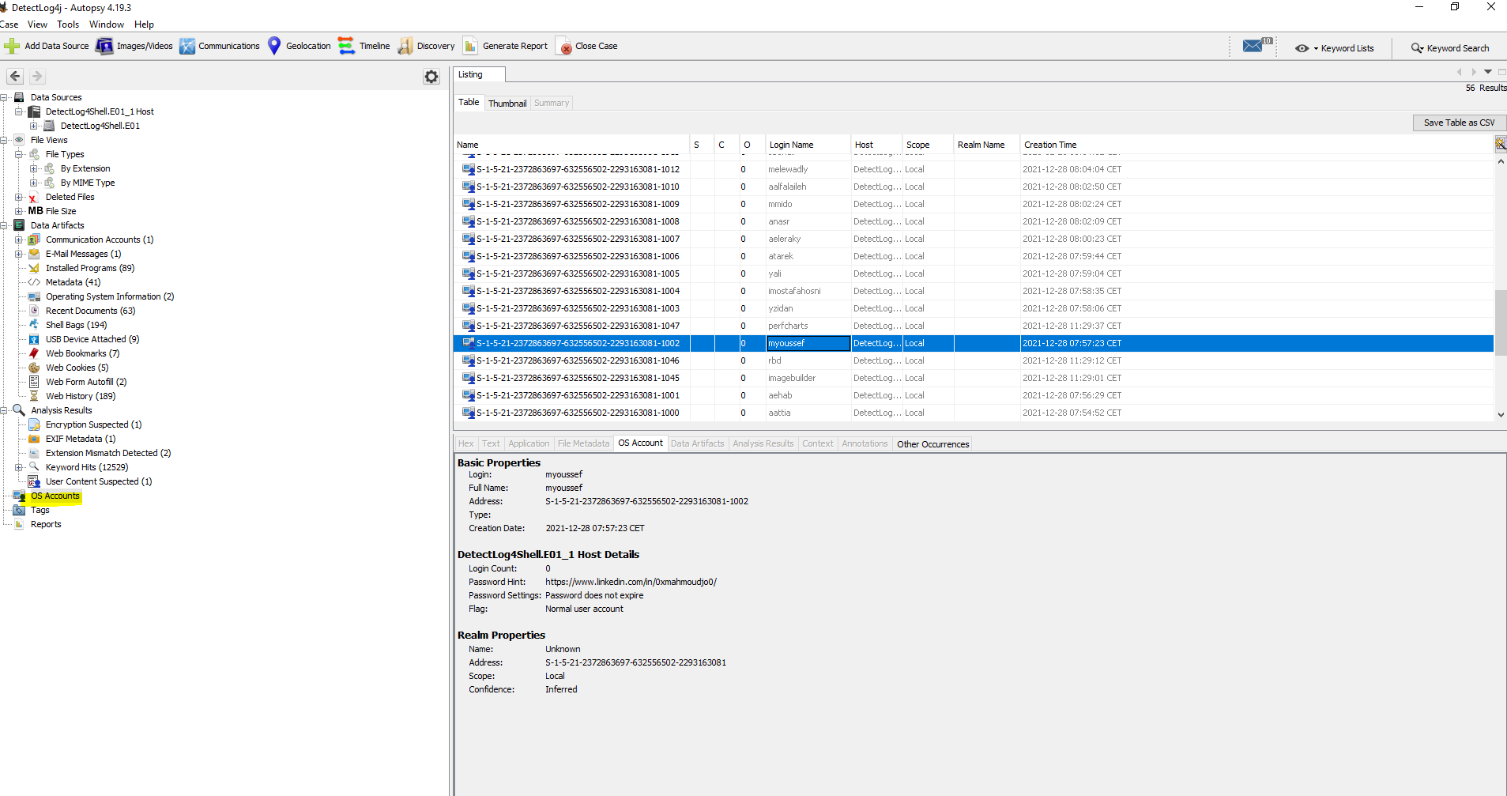The height and width of the screenshot is (796, 1507).
Task: Switch to the Thumbnail tab
Action: pos(507,104)
